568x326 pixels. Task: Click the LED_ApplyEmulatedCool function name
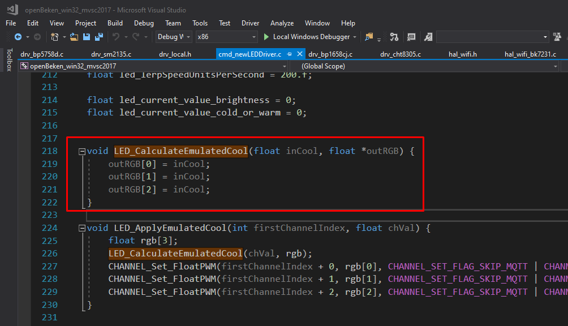pos(170,228)
